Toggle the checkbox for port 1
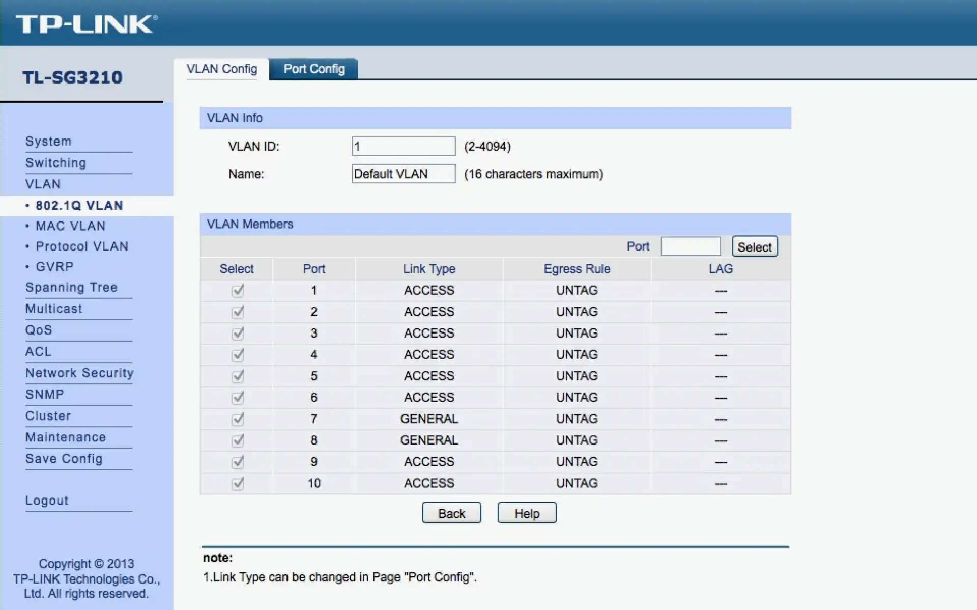 pyautogui.click(x=238, y=291)
